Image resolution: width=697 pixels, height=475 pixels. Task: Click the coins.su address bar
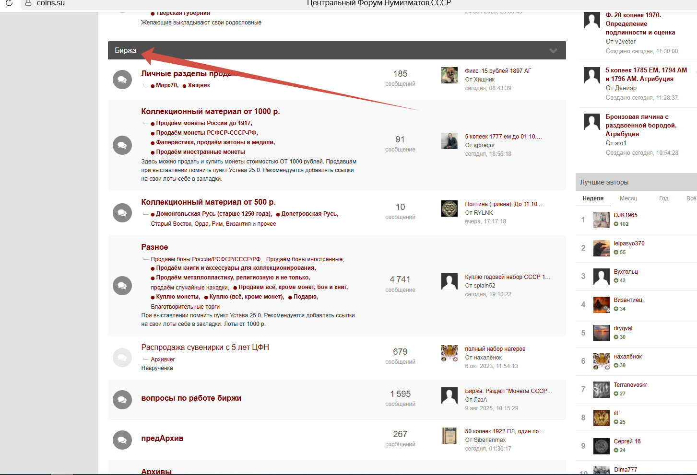(x=51, y=3)
